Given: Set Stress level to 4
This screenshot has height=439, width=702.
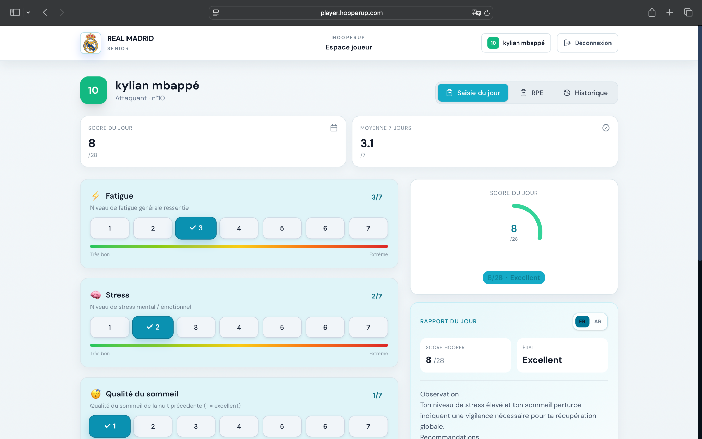Looking at the screenshot, I should pos(239,328).
